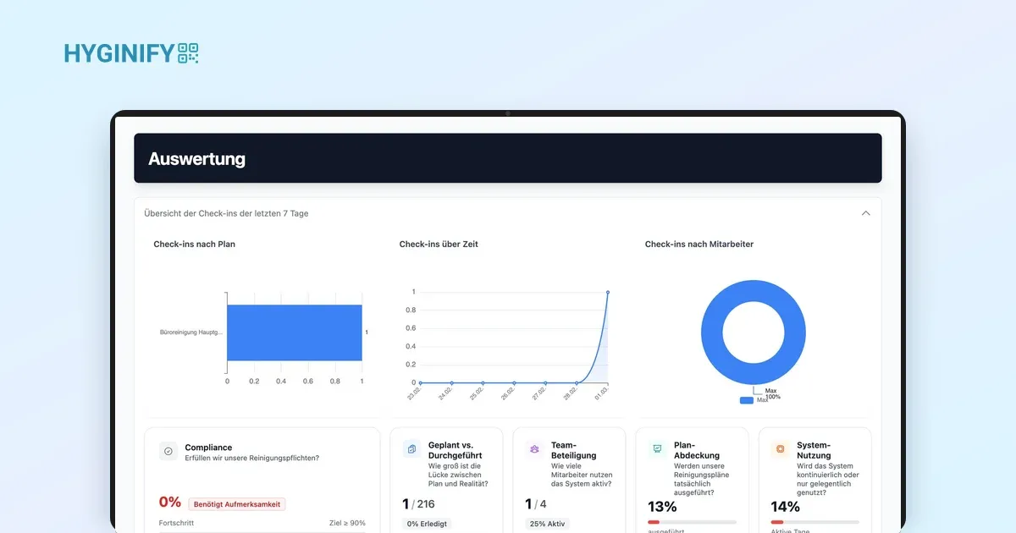Click the Plan-Abdeckung monitor icon
This screenshot has height=533, width=1016.
pos(657,449)
